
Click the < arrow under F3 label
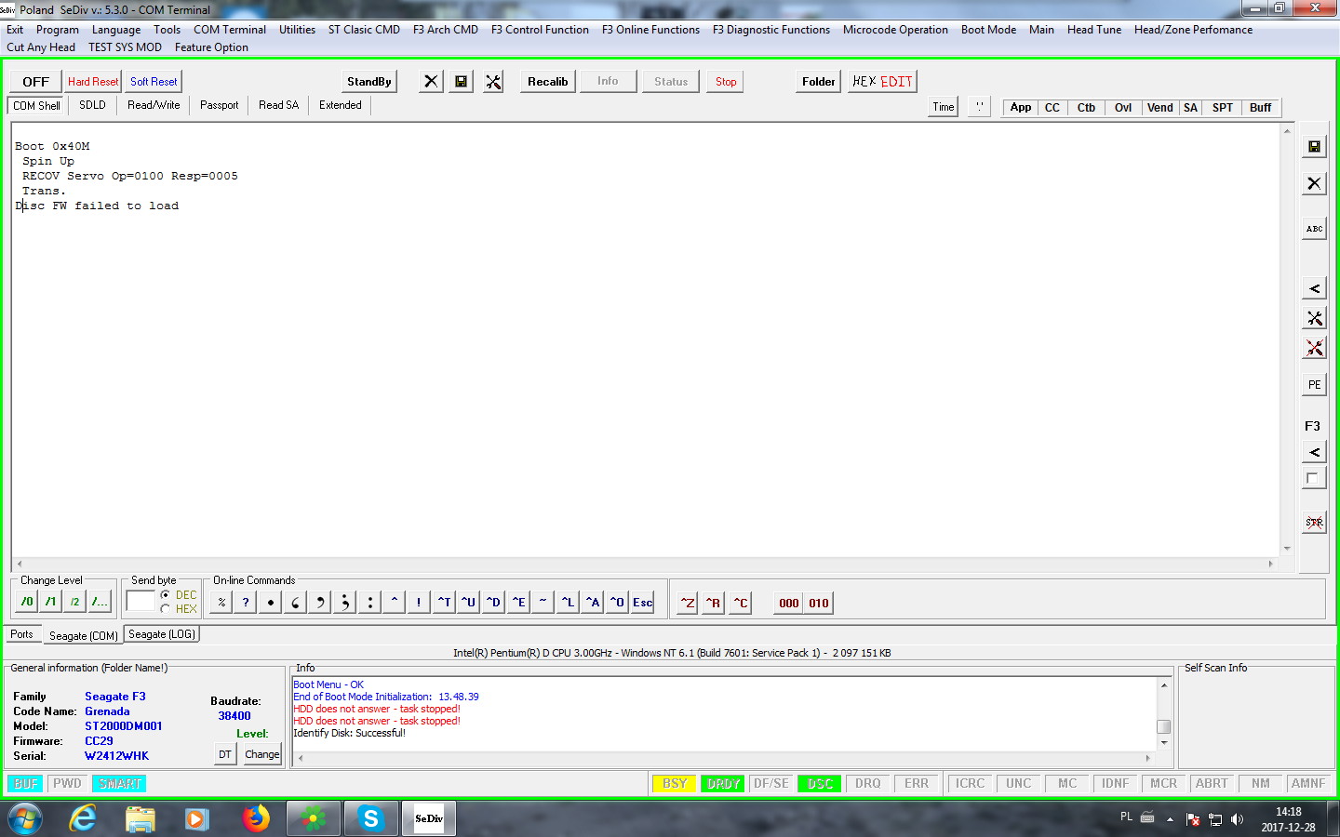pyautogui.click(x=1314, y=452)
